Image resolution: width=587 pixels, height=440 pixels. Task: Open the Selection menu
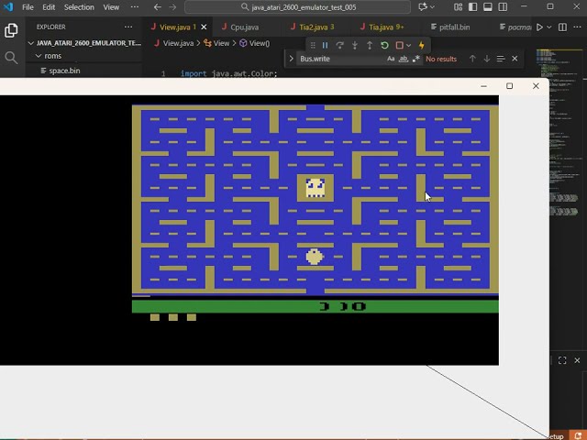tap(79, 7)
